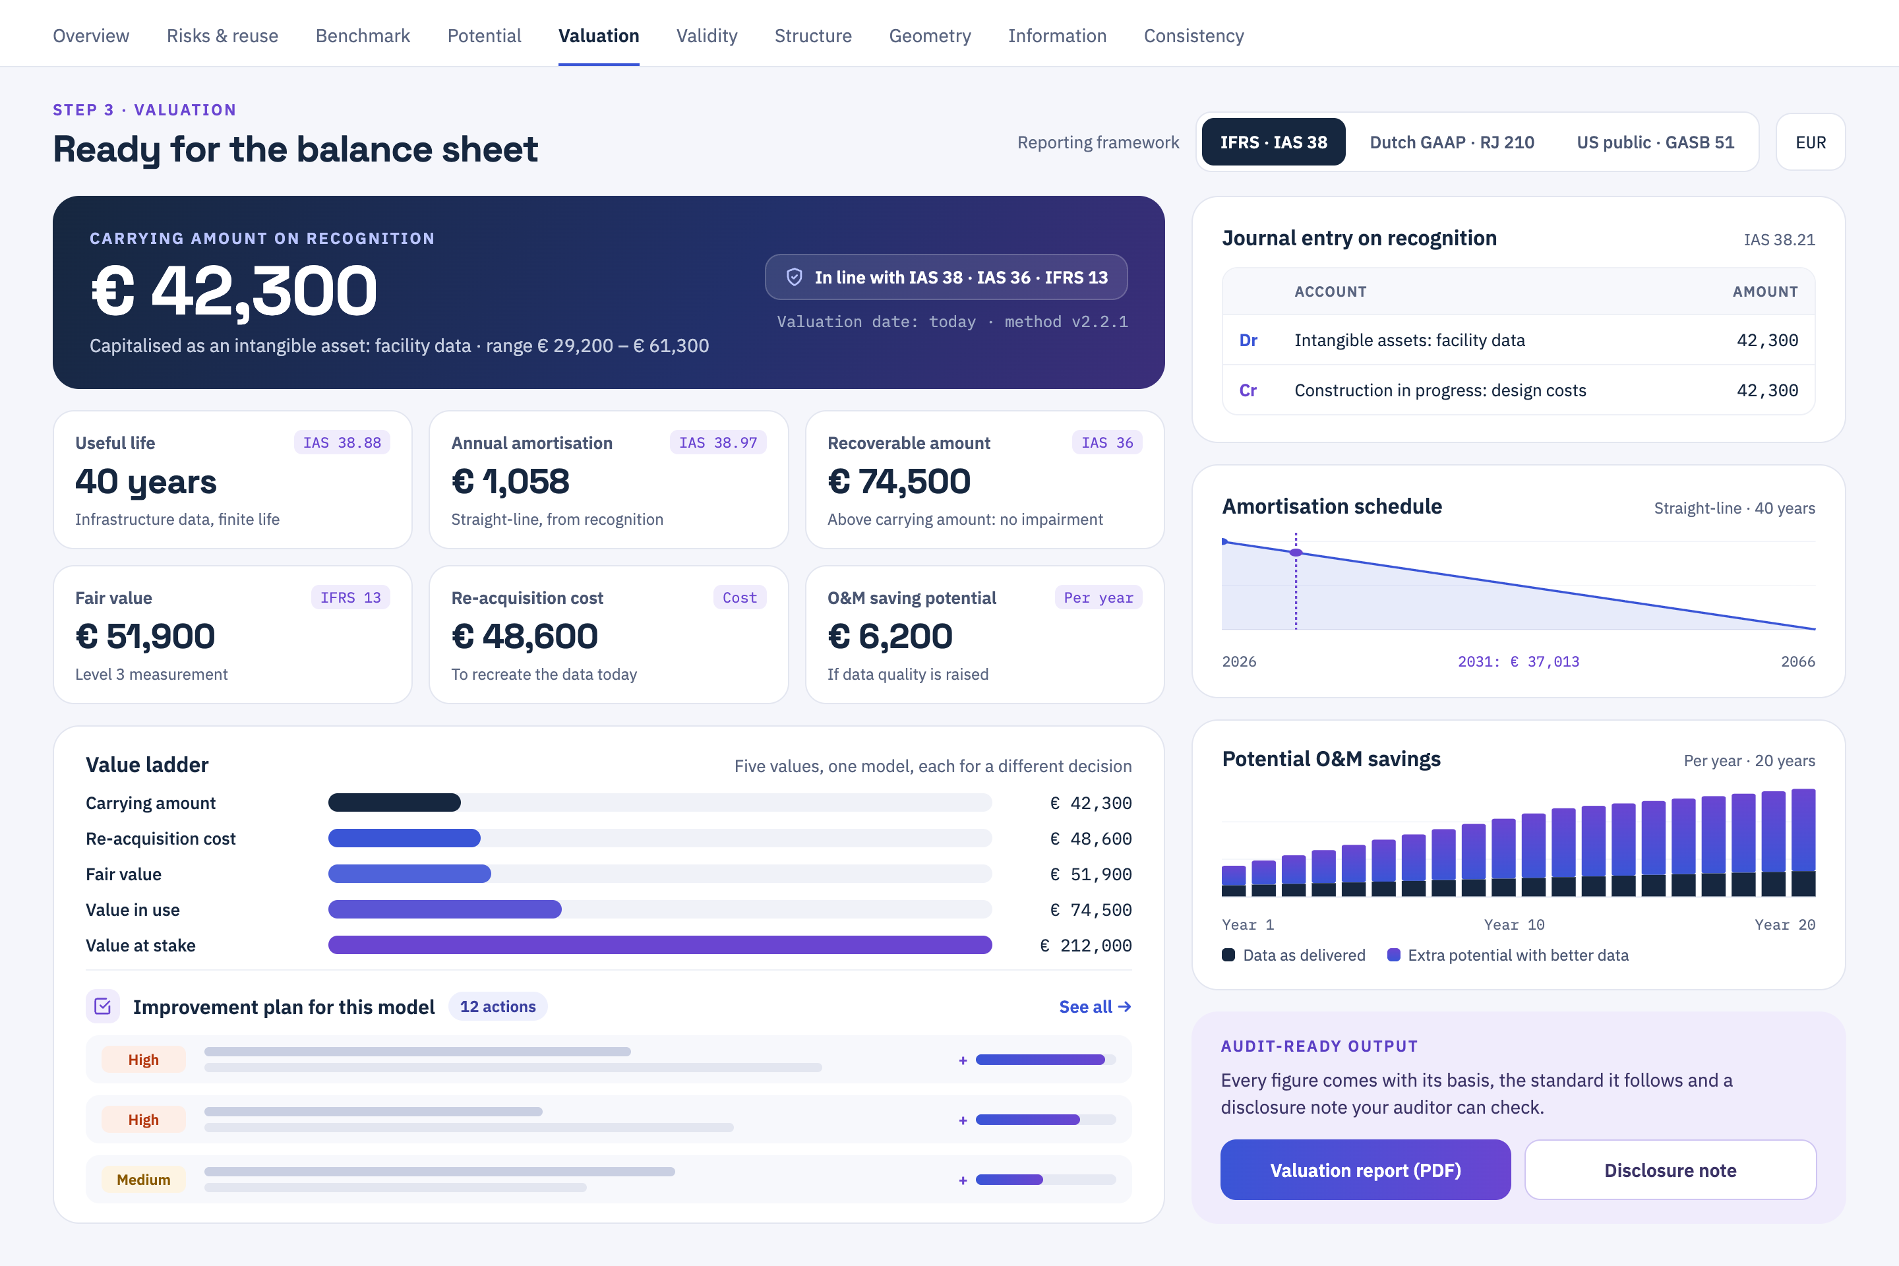Click the 12 actions badge
Screen dimensions: 1899x1266
497,1007
